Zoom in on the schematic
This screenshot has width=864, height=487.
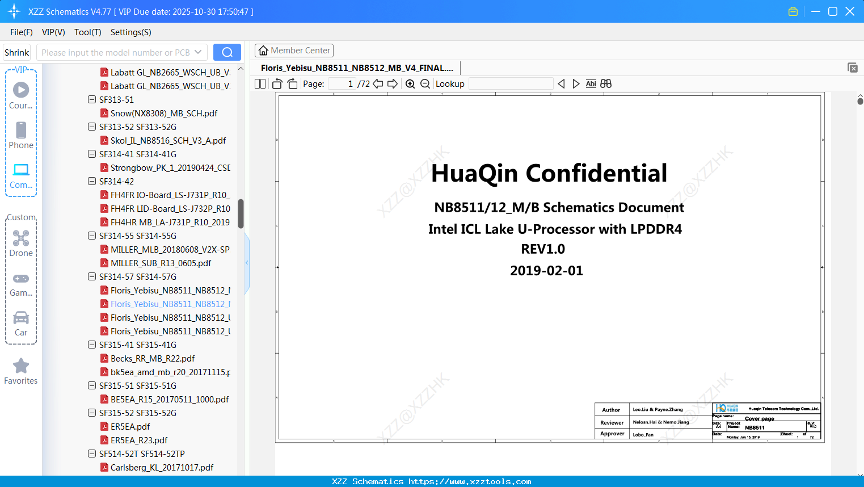point(410,83)
